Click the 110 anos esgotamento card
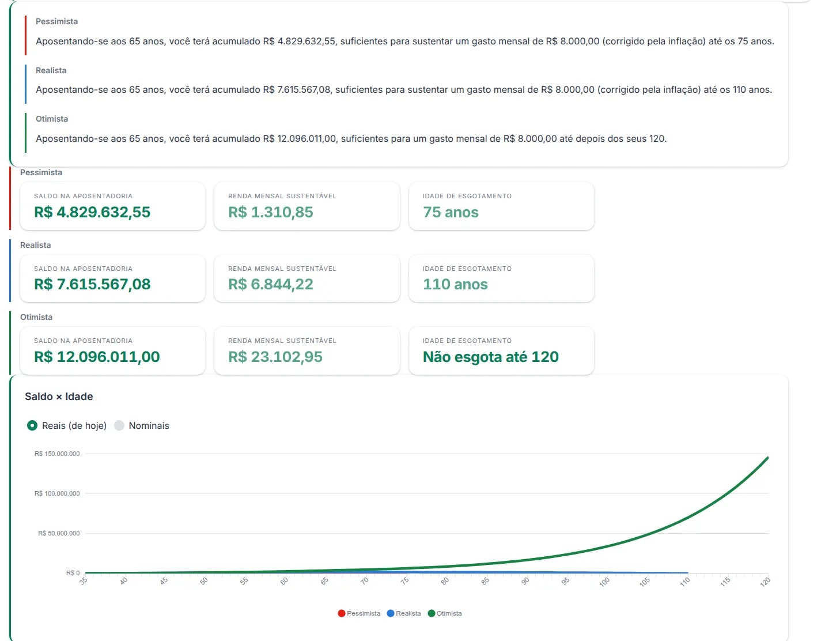 pos(501,278)
